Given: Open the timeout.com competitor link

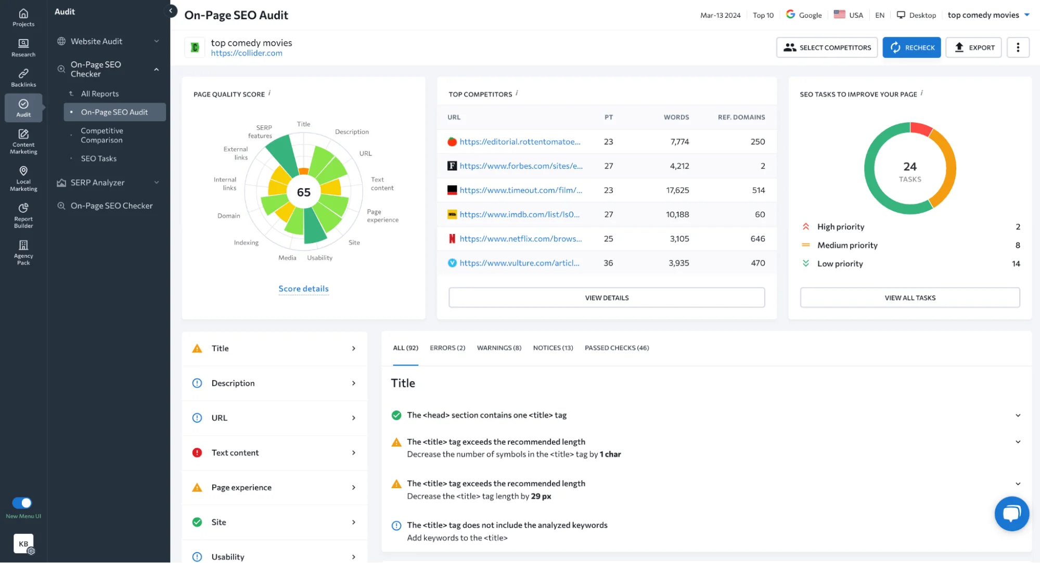Looking at the screenshot, I should (x=521, y=190).
